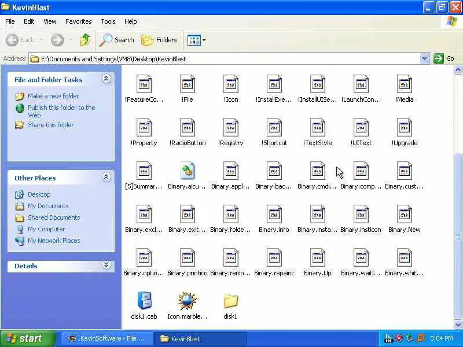Open the File menu
This screenshot has height=347, width=463.
(10, 21)
